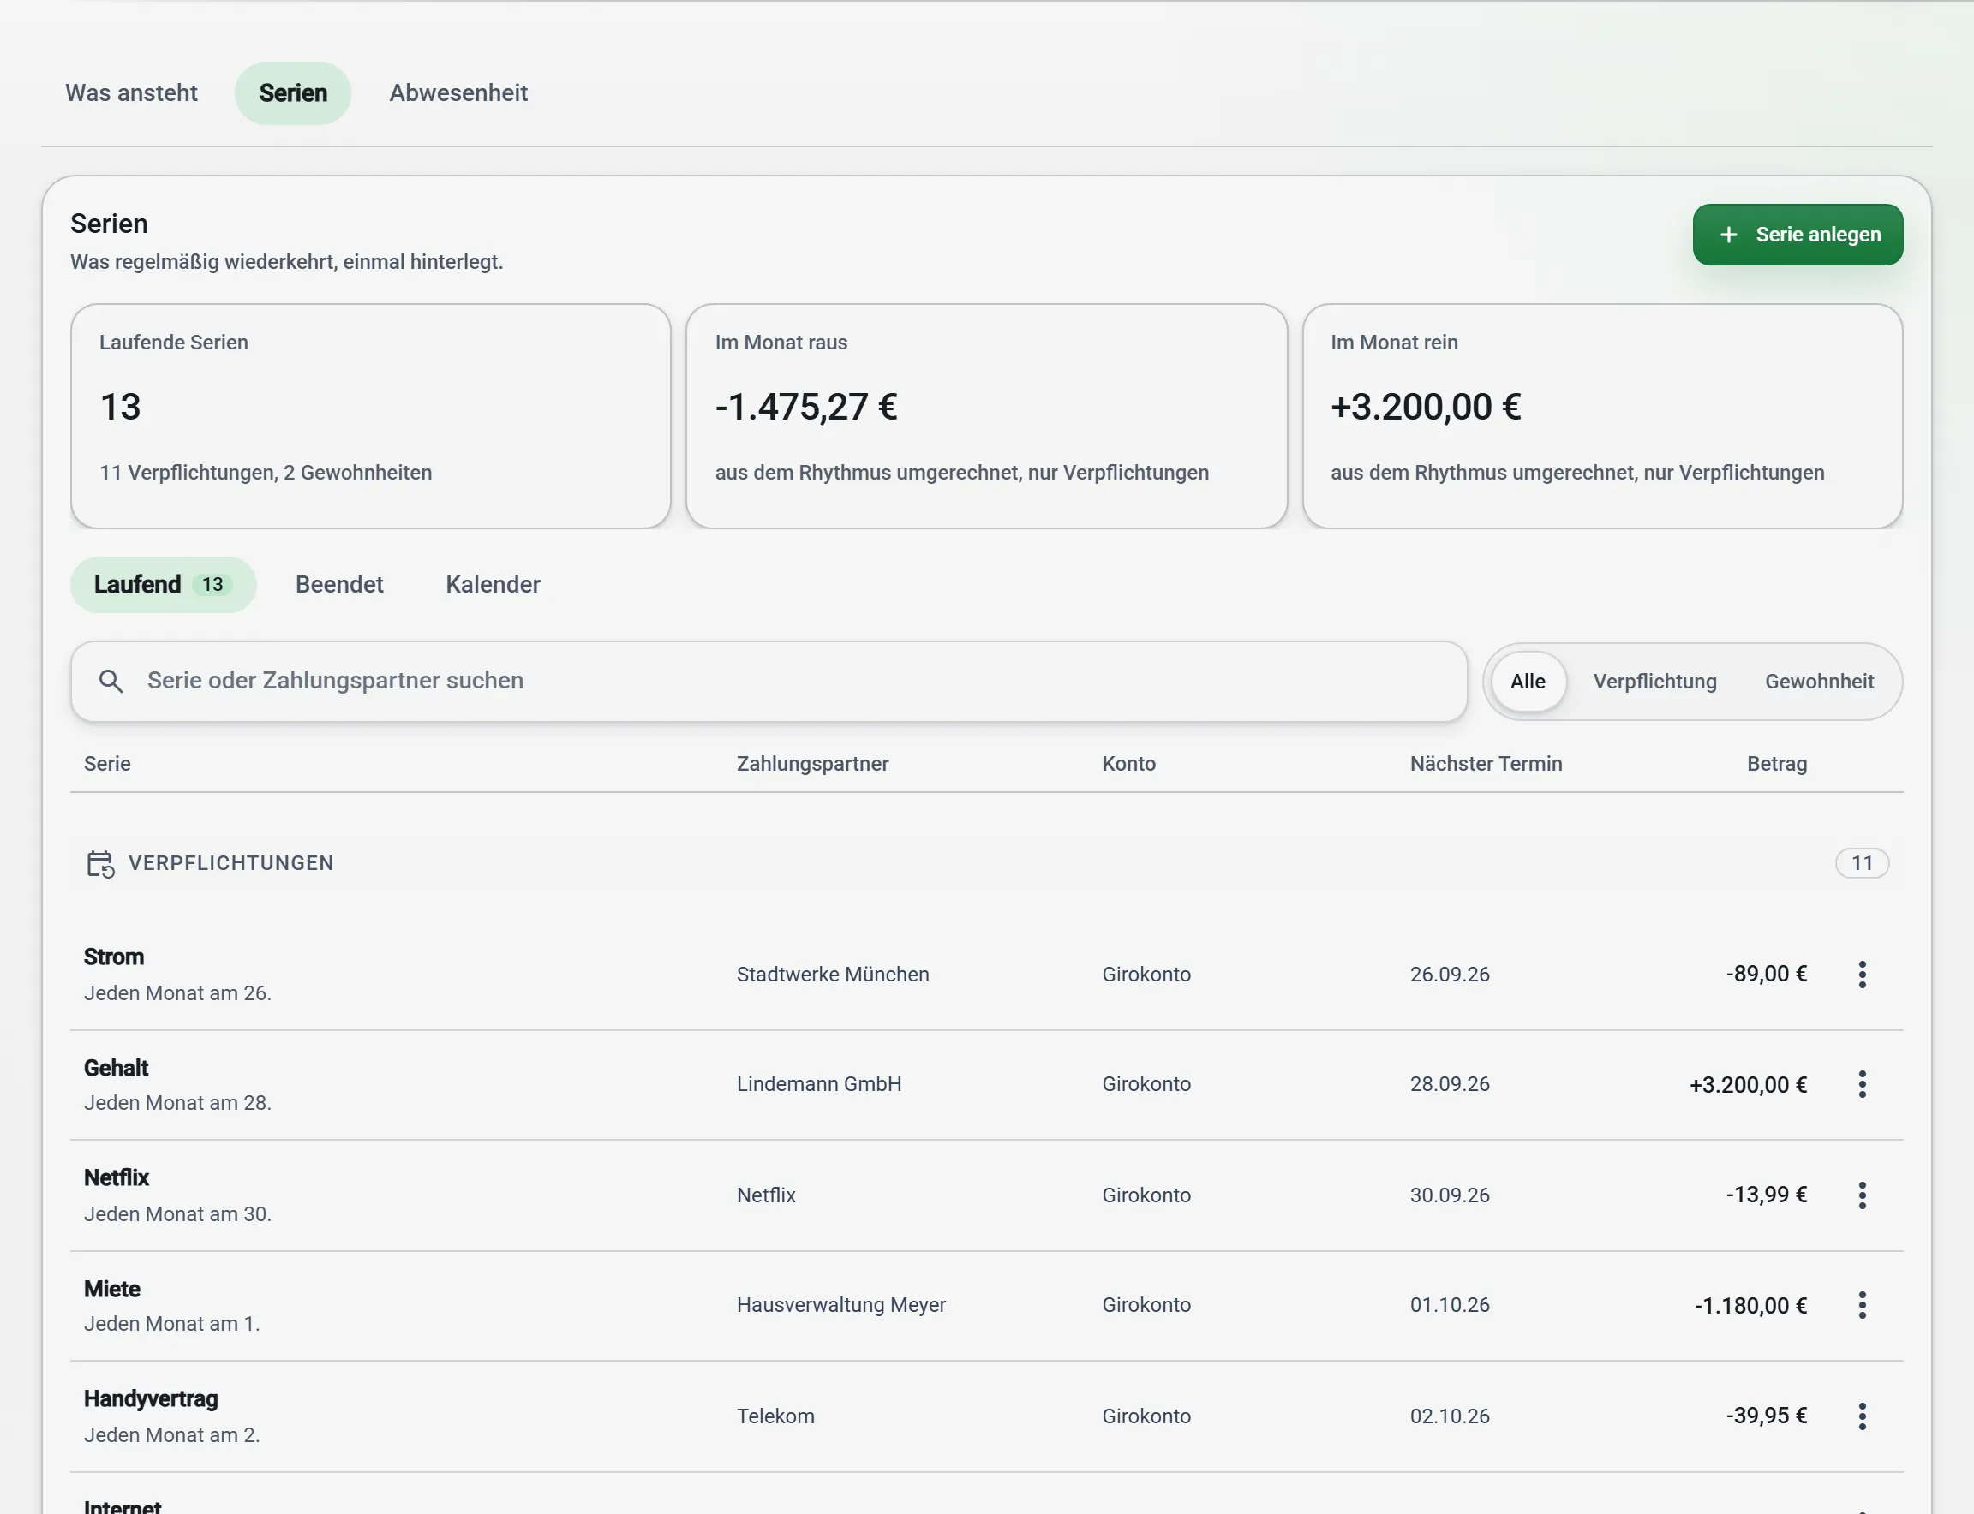Open the three-dot menu for Netflix
Screen dimensions: 1974x1514
pyautogui.click(x=1861, y=1195)
